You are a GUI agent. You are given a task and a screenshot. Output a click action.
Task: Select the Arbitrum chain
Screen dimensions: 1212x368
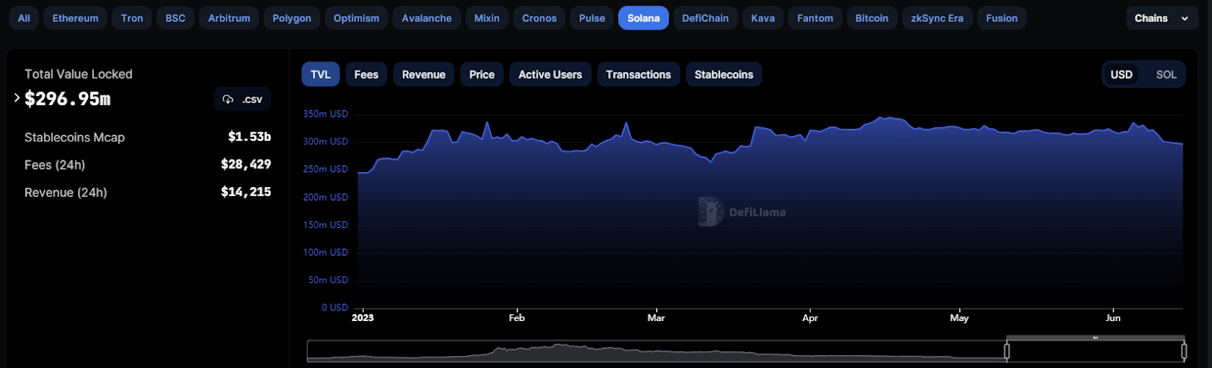pos(229,18)
